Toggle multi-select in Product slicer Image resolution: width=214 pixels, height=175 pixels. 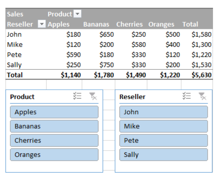click(x=77, y=96)
